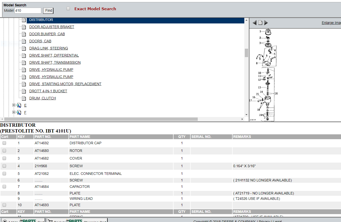Open DROTT 4-IN-1 BUCKET link
The image size is (341, 222).
pyautogui.click(x=48, y=91)
